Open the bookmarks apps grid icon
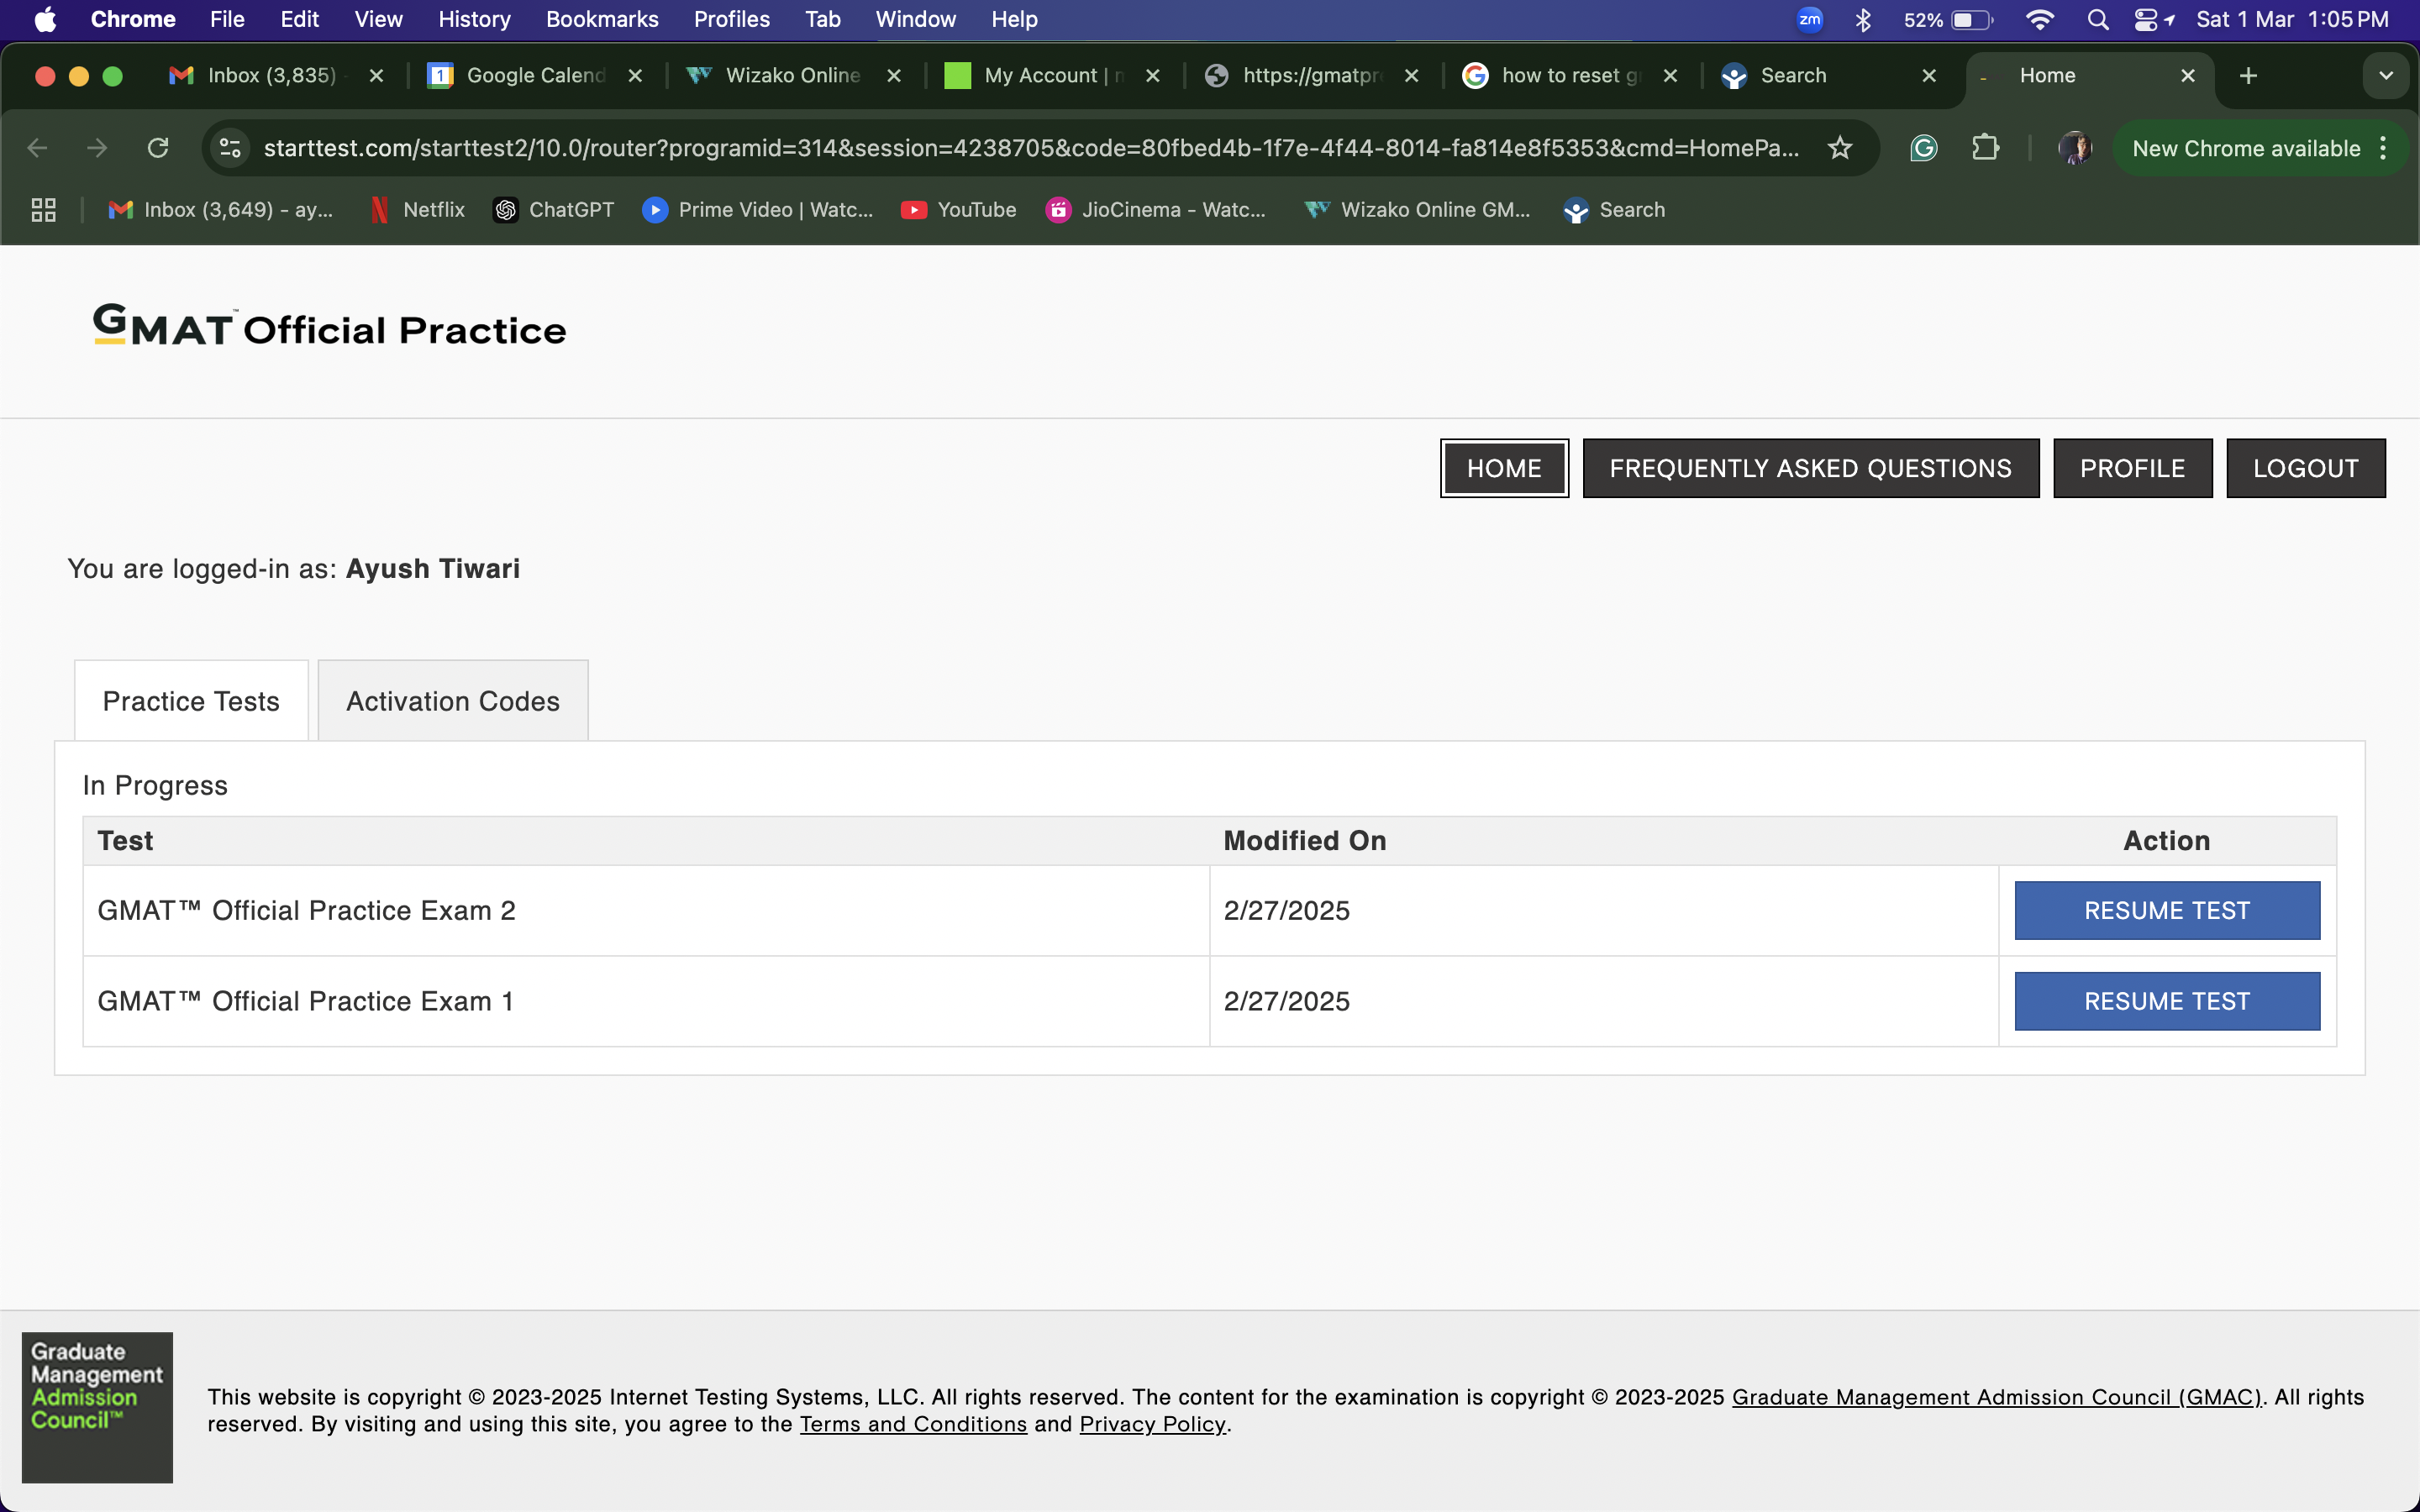 coord(43,210)
